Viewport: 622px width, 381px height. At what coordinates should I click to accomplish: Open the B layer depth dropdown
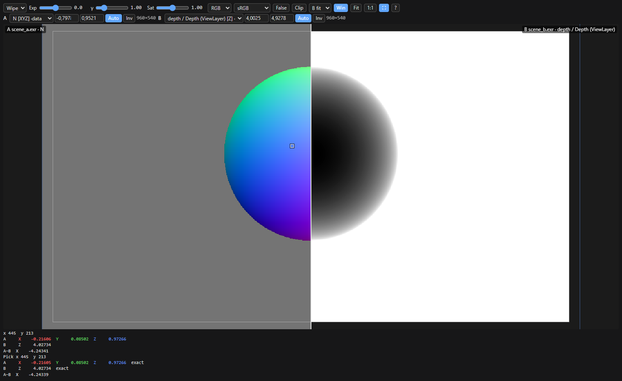(x=204, y=18)
